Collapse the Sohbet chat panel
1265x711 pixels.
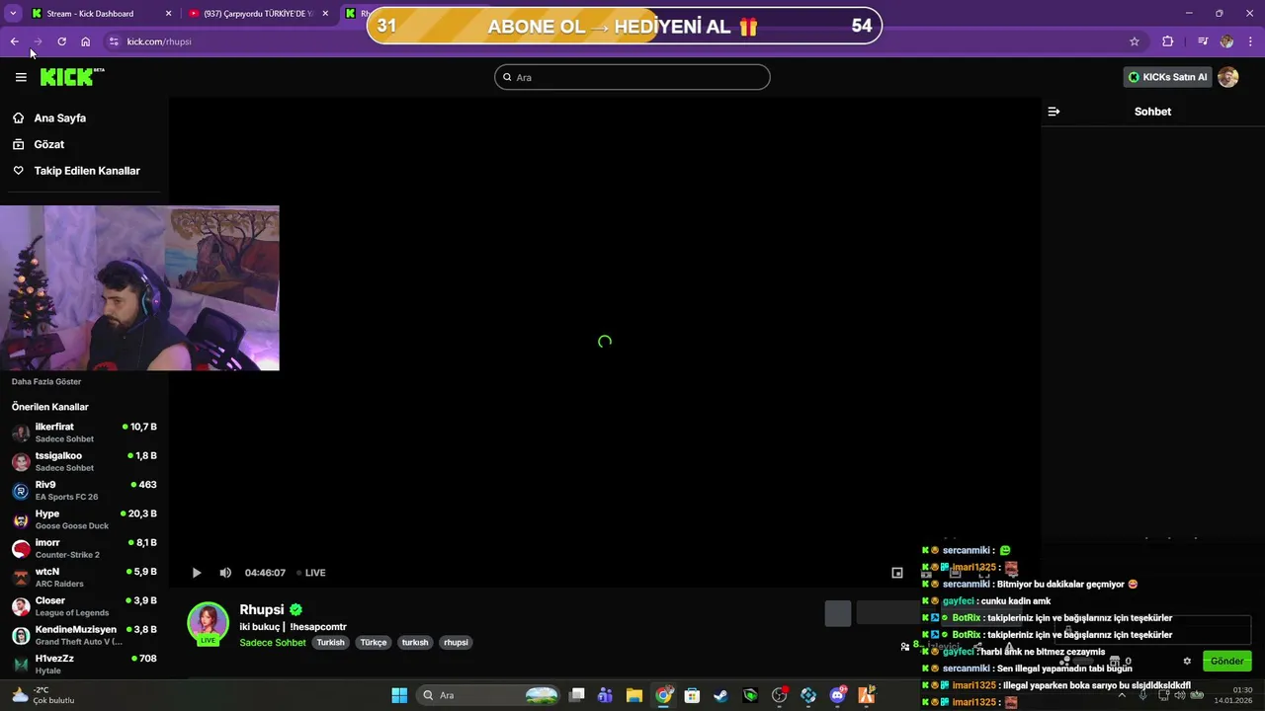(x=1054, y=112)
